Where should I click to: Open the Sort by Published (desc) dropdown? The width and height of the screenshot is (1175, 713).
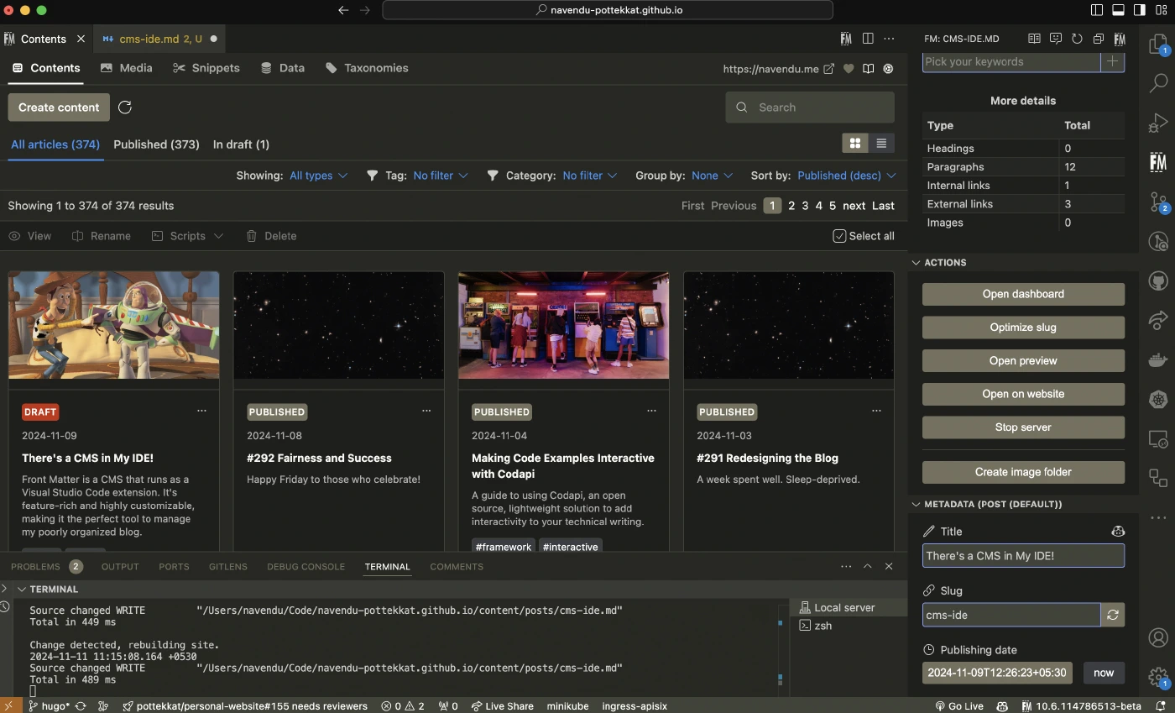tap(847, 176)
